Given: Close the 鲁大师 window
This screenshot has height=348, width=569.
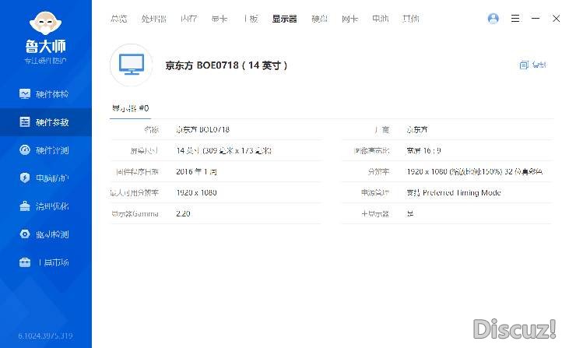Looking at the screenshot, I should pos(556,19).
